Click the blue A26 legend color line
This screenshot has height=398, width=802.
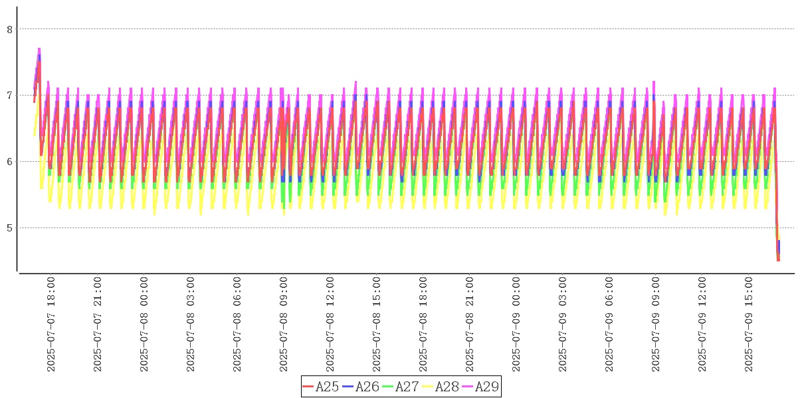click(x=348, y=387)
